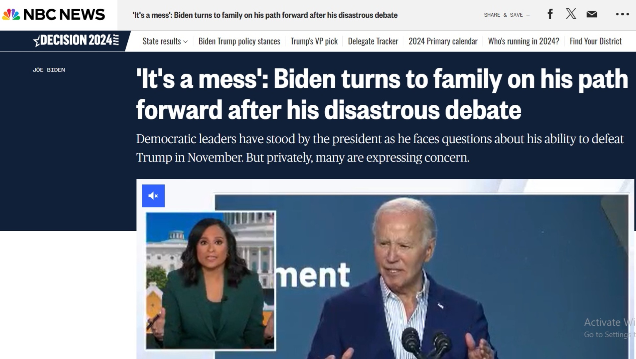Open the three-dots more options menu
The image size is (636, 359).
tap(622, 14)
